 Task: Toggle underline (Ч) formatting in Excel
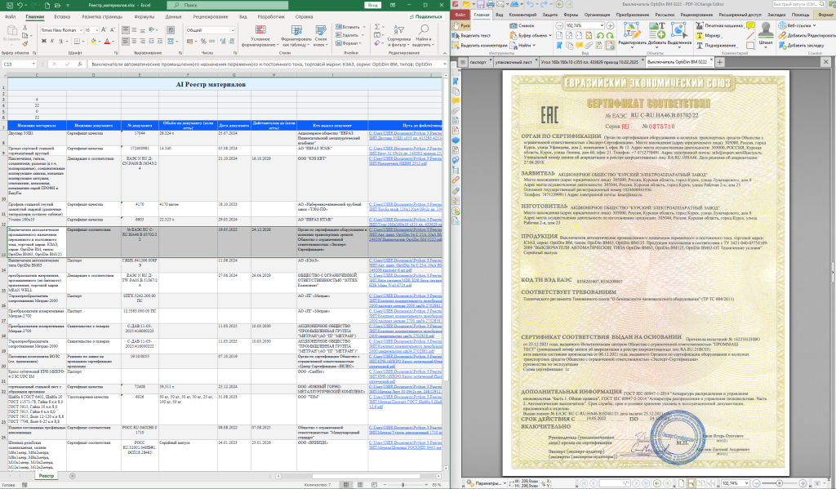pyautogui.click(x=60, y=41)
